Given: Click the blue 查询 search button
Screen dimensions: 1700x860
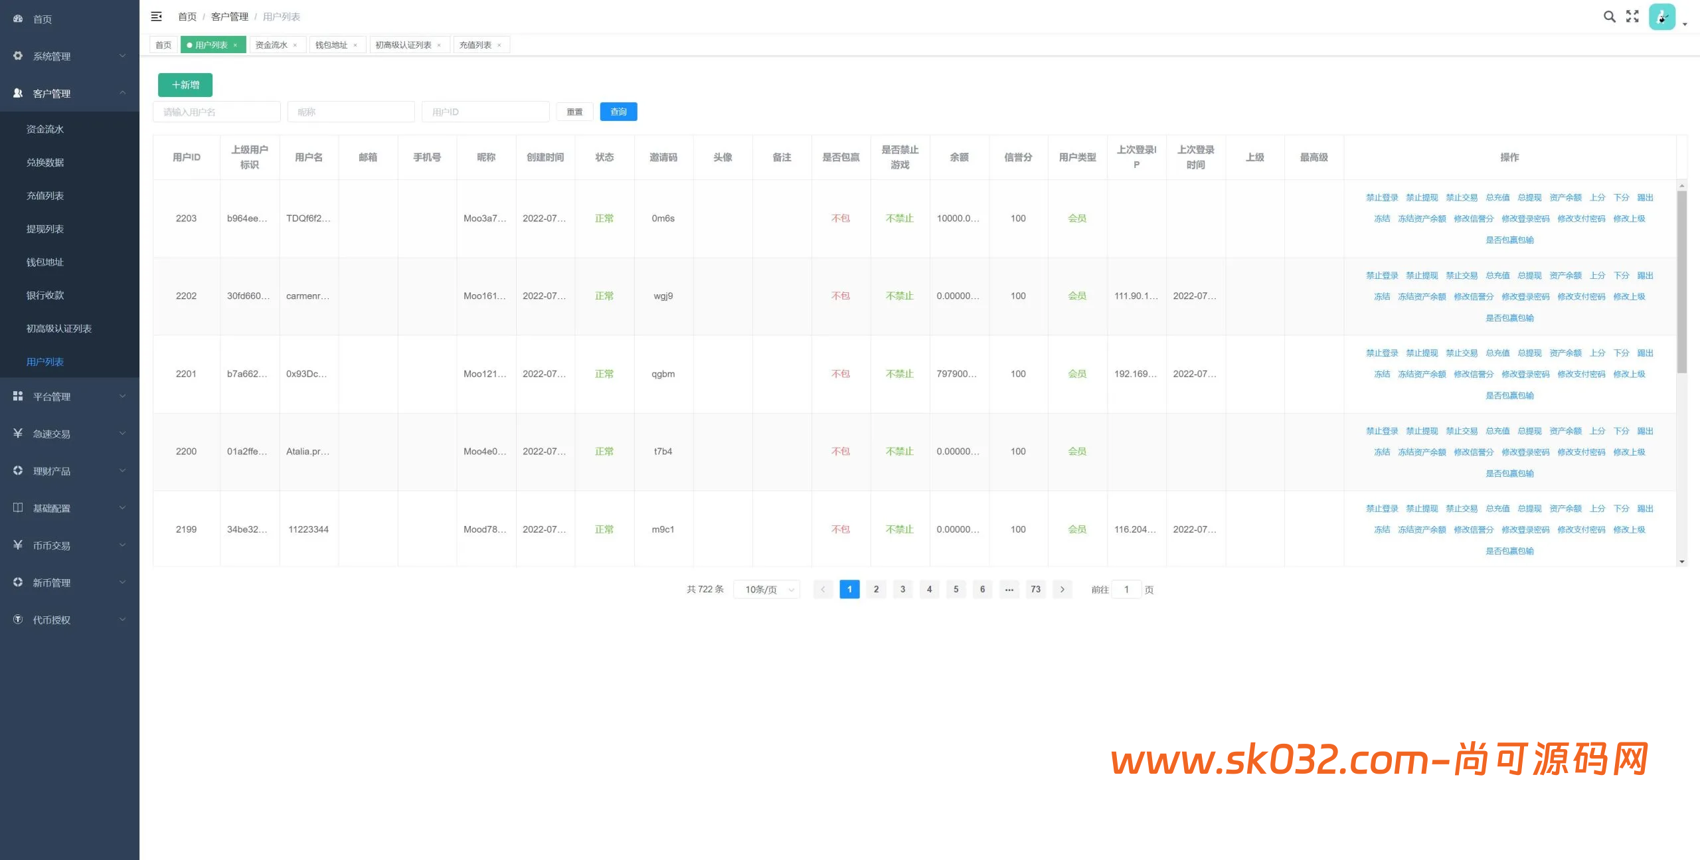Looking at the screenshot, I should (x=618, y=112).
